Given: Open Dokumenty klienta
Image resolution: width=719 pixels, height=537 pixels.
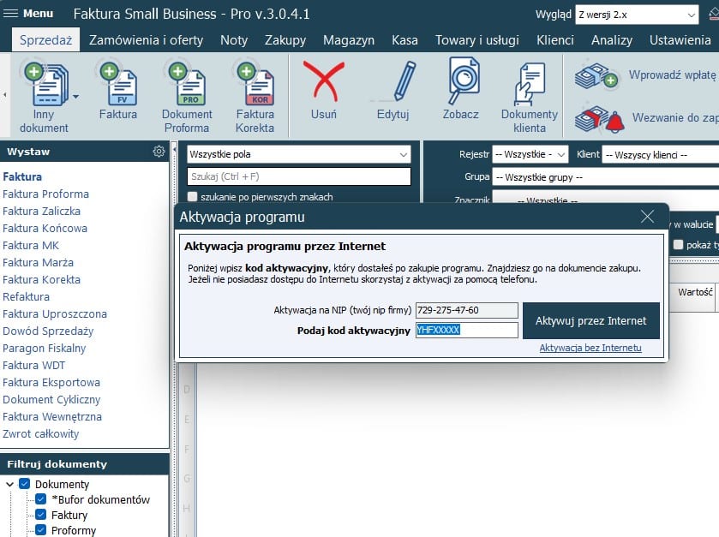Looking at the screenshot, I should [530, 98].
